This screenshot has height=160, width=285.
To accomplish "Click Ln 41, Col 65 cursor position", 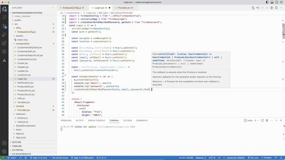I will [186, 158].
